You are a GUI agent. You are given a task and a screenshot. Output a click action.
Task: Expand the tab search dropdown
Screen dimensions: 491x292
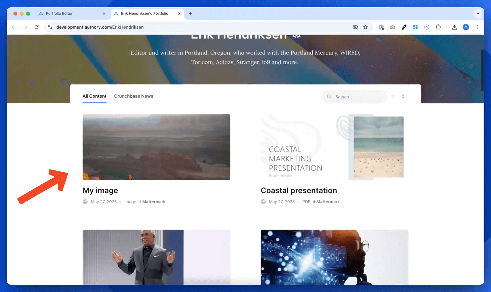click(478, 14)
